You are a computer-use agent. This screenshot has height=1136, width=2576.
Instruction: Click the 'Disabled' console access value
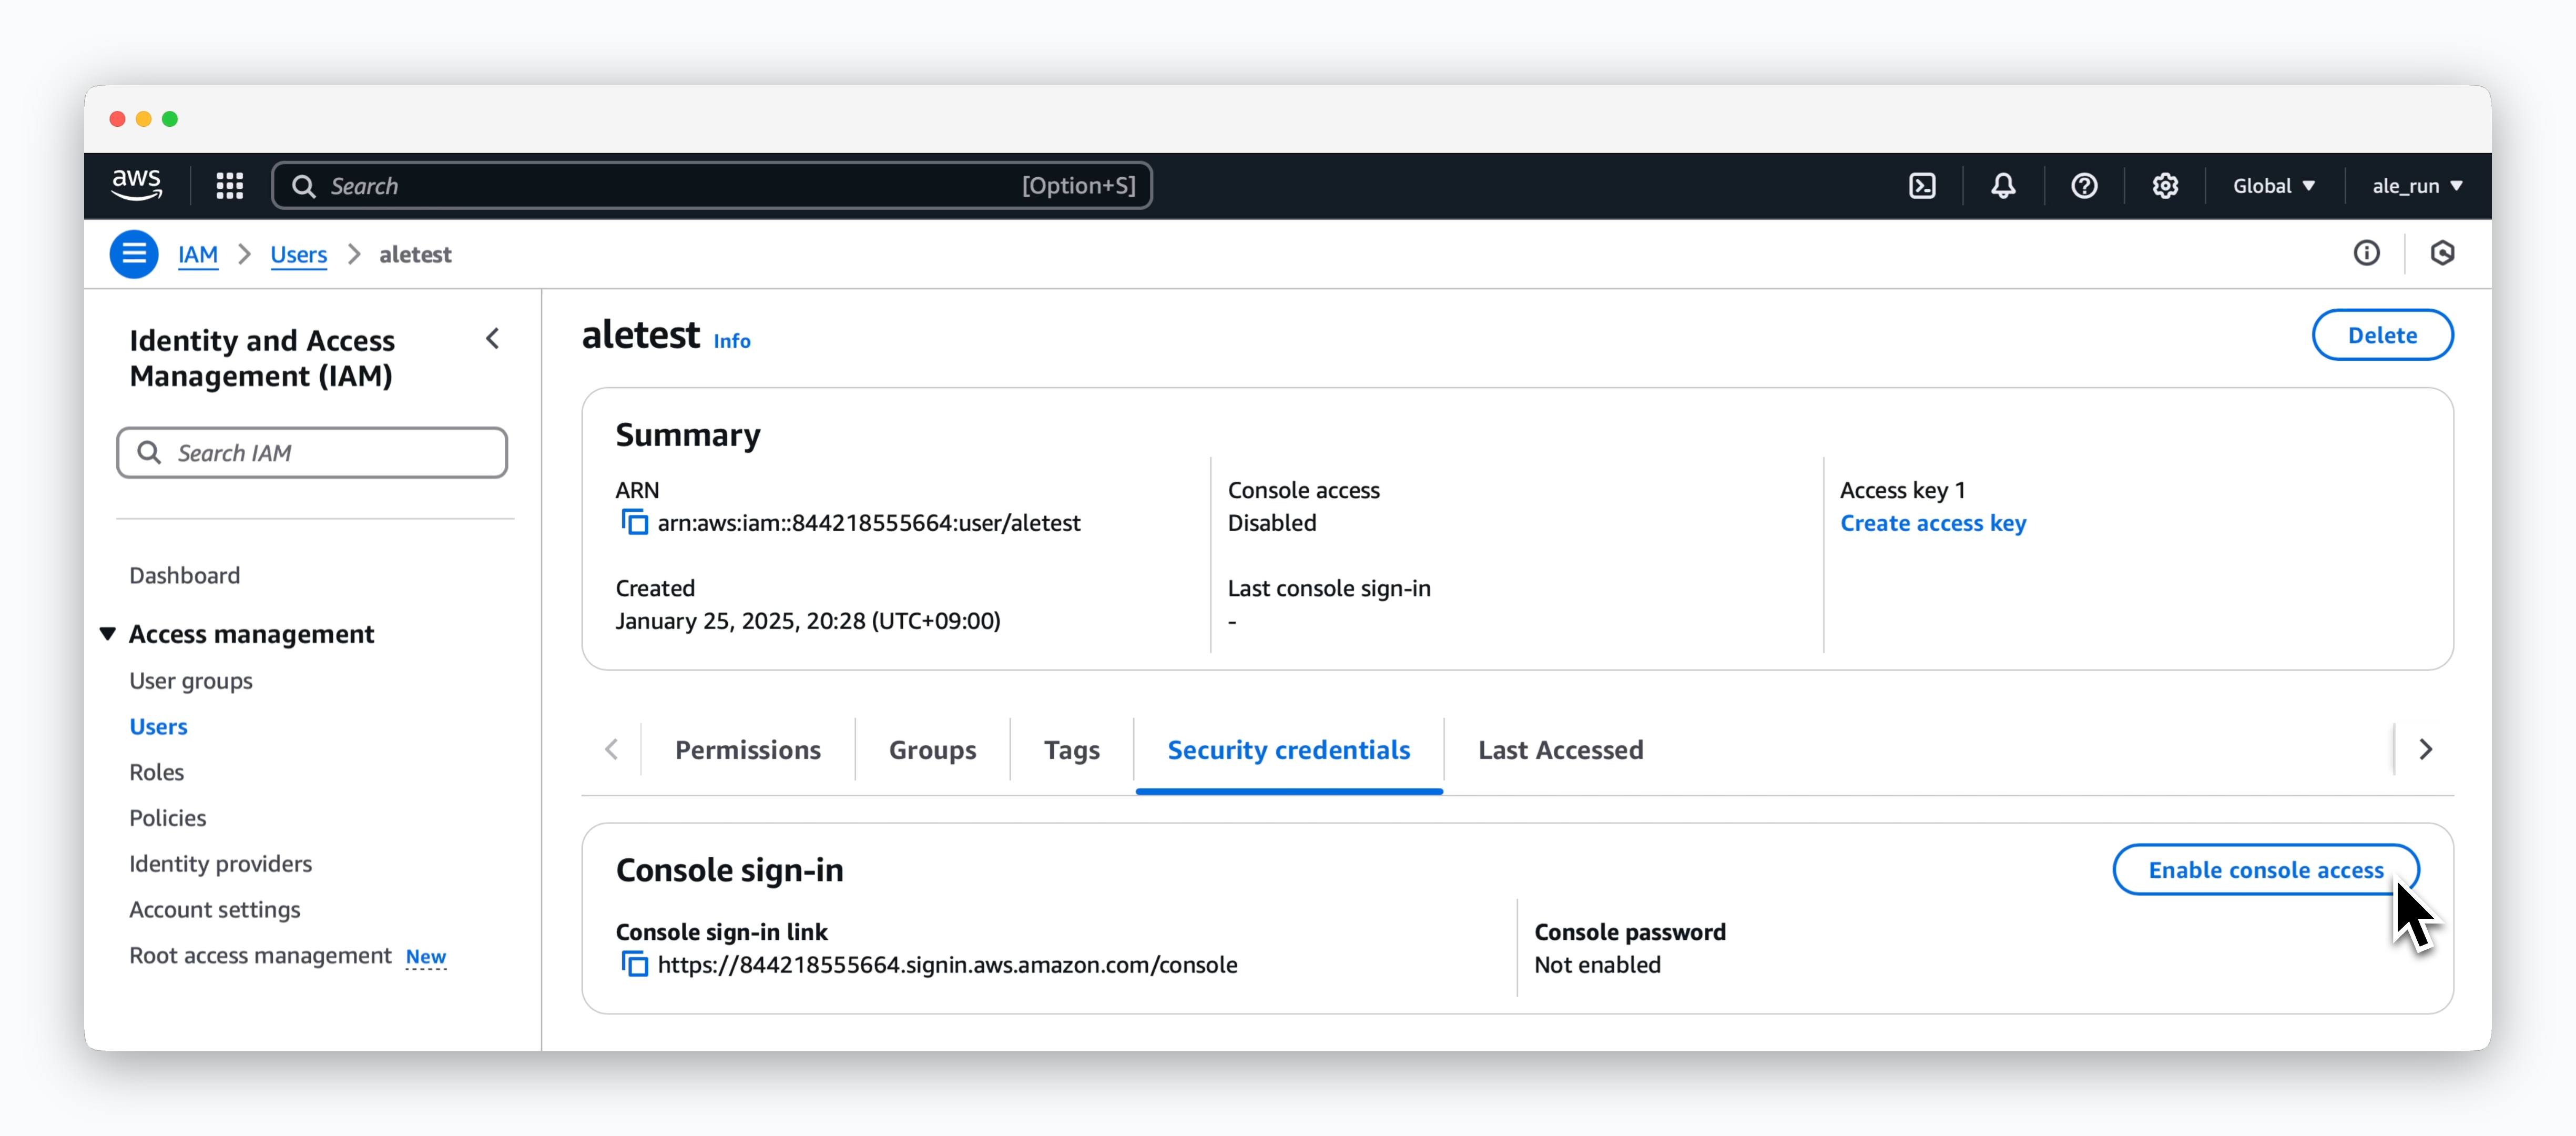click(x=1271, y=523)
